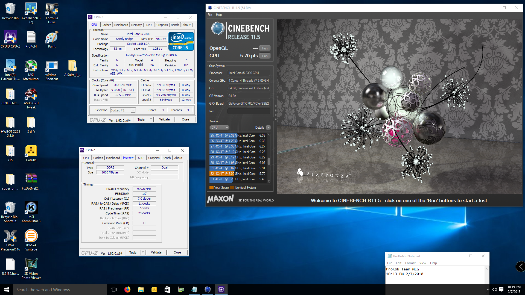This screenshot has width=525, height=295.
Task: Open the ProKoN text file icon
Action: point(31,40)
